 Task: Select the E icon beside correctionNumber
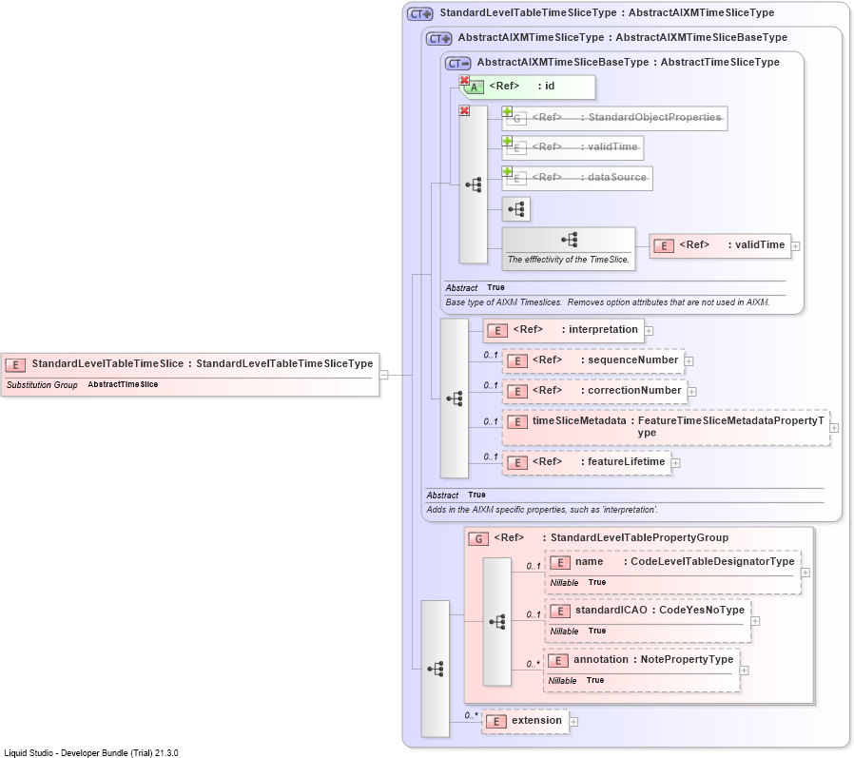pyautogui.click(x=516, y=392)
